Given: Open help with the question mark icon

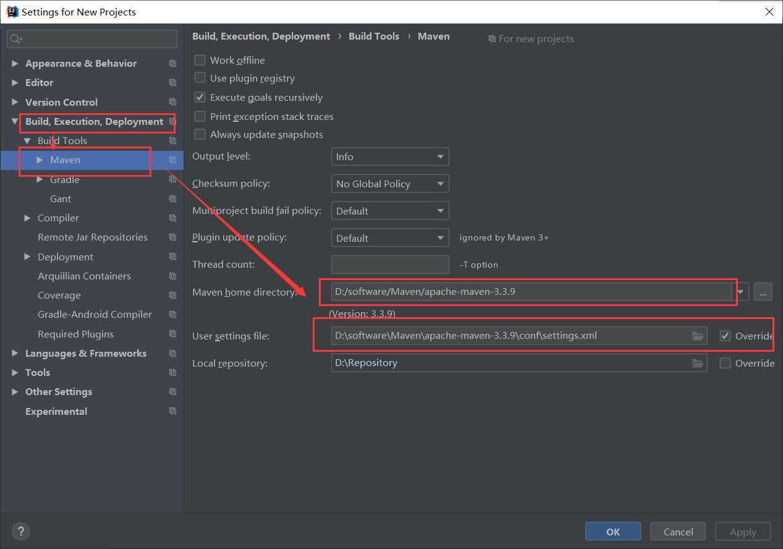Looking at the screenshot, I should coord(20,531).
